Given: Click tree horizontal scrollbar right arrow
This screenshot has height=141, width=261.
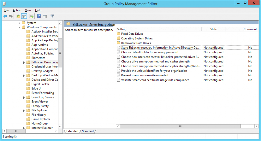Looking at the screenshot, I should point(56,131).
